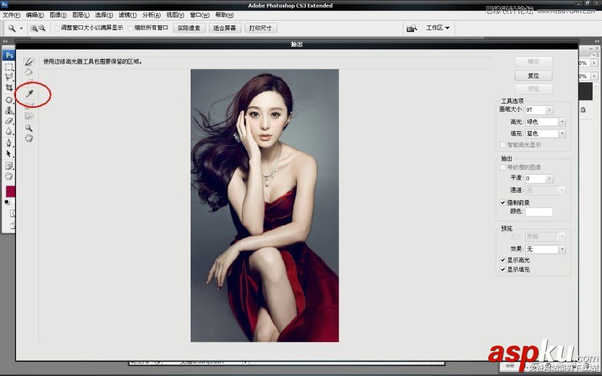Click the Ps logo atop the toolbox
Image resolution: width=602 pixels, height=376 pixels.
click(9, 55)
